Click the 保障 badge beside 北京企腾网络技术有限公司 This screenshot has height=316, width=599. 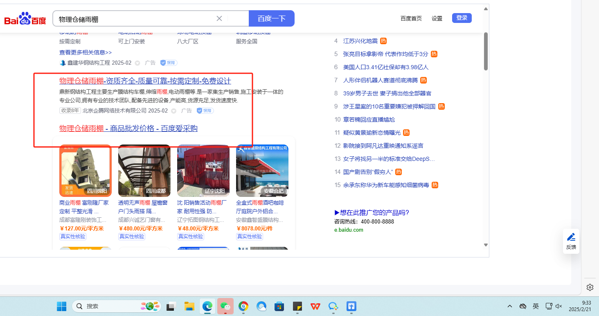point(205,111)
